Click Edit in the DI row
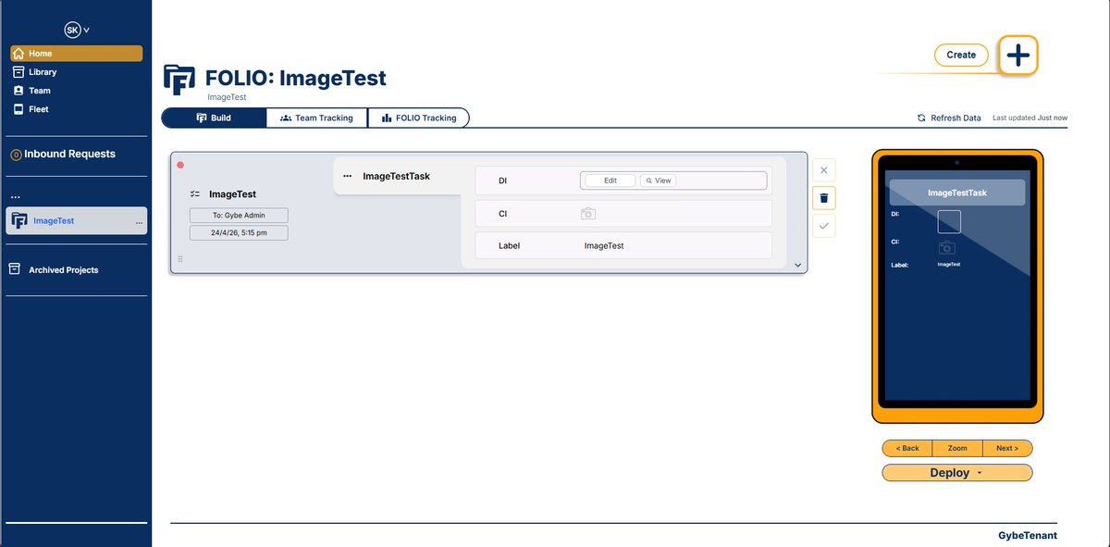The image size is (1110, 547). coord(610,180)
